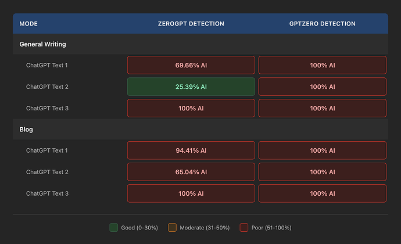
Task: Click GPTZero 100% AI for General Writing Text 3
Action: (322, 108)
